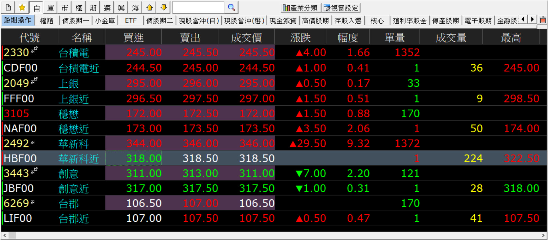The image size is (548, 240).
Task: Sort by the 代號 column header
Action: [30, 38]
